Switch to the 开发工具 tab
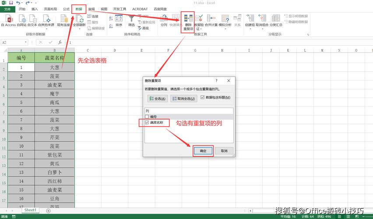 point(120,9)
